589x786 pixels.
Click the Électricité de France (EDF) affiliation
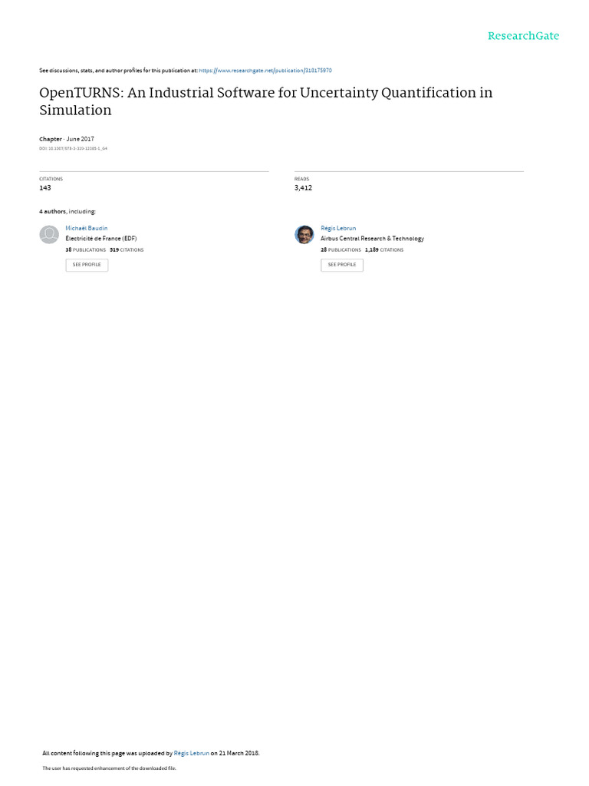coord(101,239)
